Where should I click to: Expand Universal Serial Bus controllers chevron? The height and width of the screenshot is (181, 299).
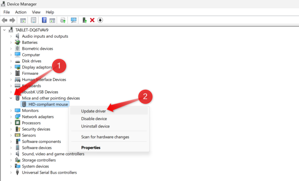click(x=11, y=172)
